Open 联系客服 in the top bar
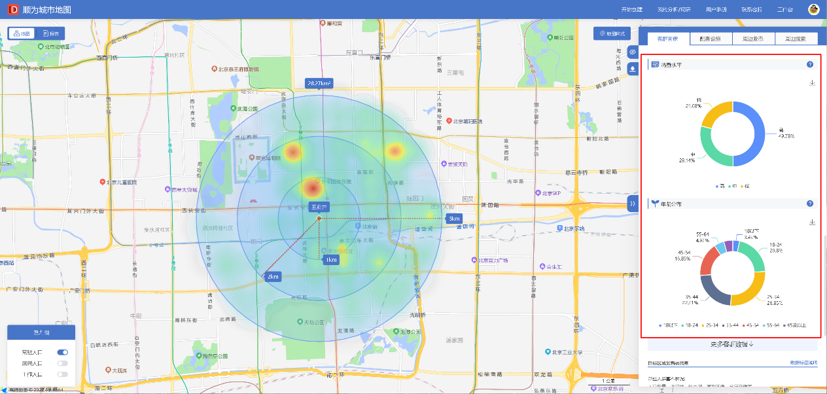 tap(751, 10)
